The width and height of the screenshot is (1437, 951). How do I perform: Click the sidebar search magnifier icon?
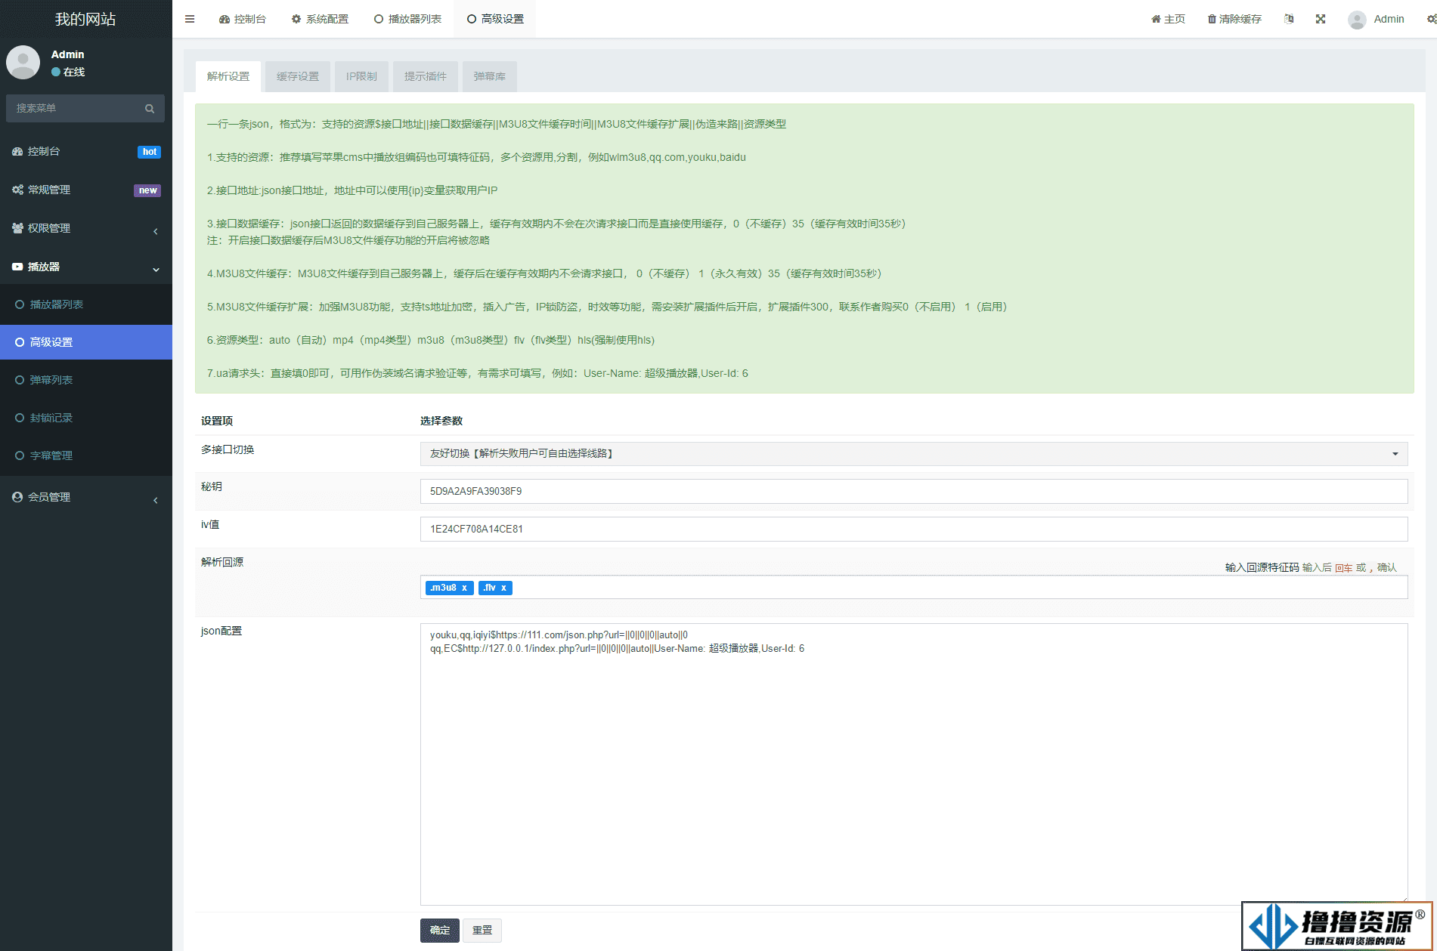150,108
